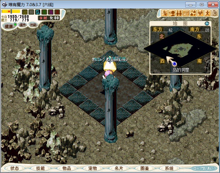220x173 pixels.
Task: Click the compass icon in top toolbar
Action: (215, 13)
